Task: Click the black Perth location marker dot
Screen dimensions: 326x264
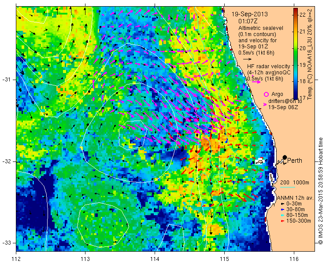Action: coord(285,158)
